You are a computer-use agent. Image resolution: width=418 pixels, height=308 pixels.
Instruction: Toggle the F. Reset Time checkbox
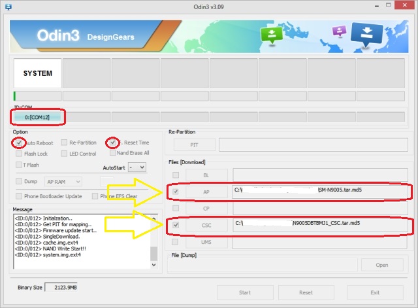click(x=113, y=143)
